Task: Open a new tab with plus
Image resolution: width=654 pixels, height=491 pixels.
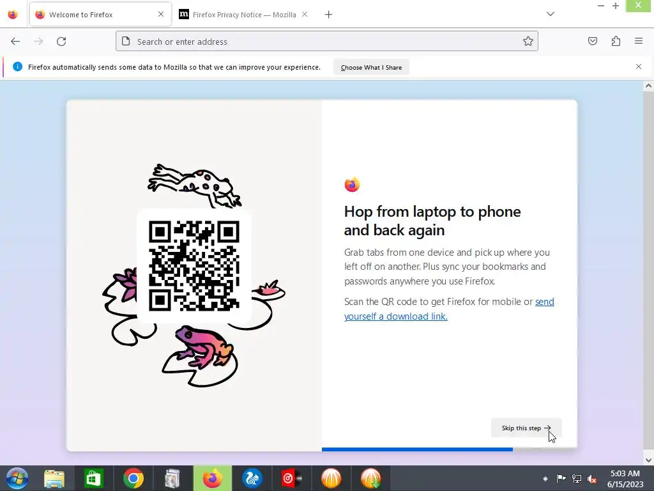Action: (x=328, y=15)
